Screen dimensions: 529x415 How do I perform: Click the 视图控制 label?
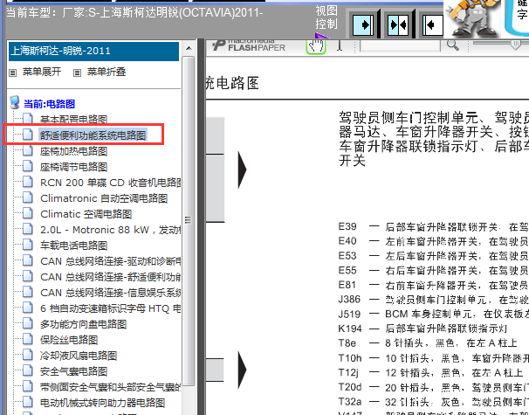[326, 17]
